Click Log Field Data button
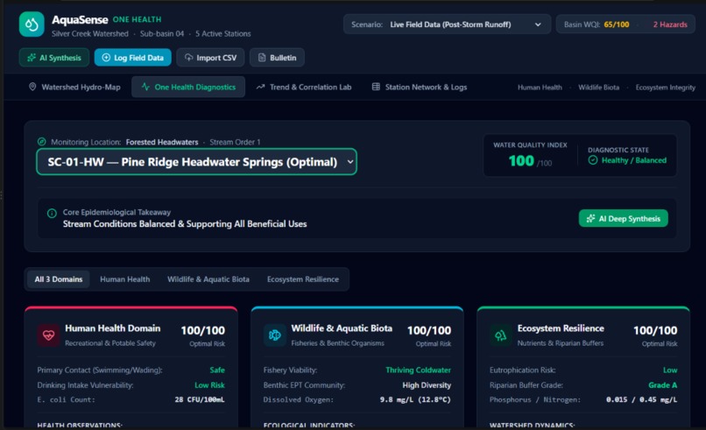The image size is (706, 430). pos(133,58)
